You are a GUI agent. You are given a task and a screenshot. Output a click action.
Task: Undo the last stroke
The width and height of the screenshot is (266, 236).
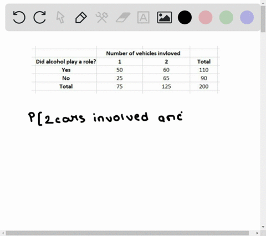pyautogui.click(x=19, y=17)
